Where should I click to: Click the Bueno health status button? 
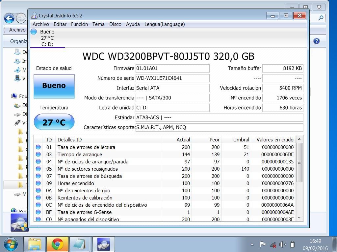pyautogui.click(x=54, y=86)
